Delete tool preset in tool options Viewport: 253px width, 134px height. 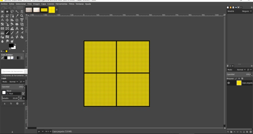tap(17, 104)
